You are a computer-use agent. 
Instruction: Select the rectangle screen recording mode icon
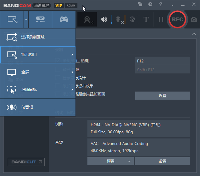[12, 19]
